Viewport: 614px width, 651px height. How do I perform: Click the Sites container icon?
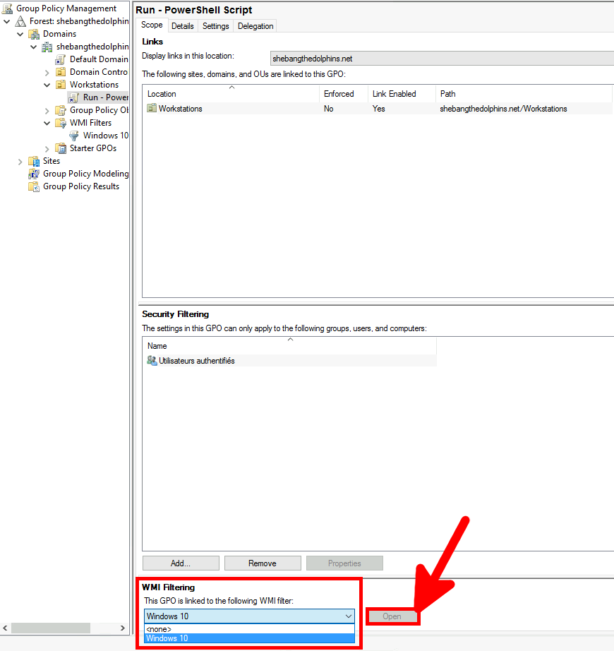coord(34,160)
